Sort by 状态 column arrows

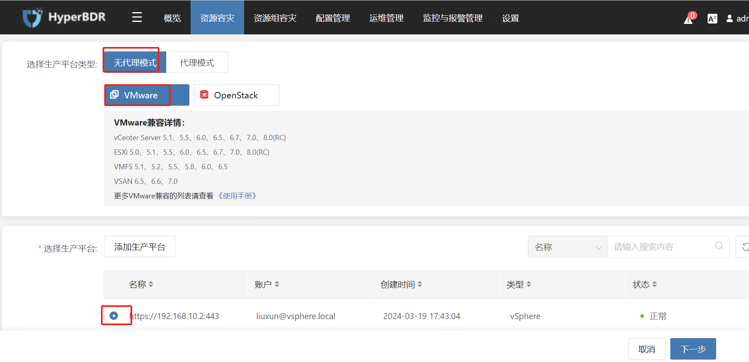pos(655,285)
